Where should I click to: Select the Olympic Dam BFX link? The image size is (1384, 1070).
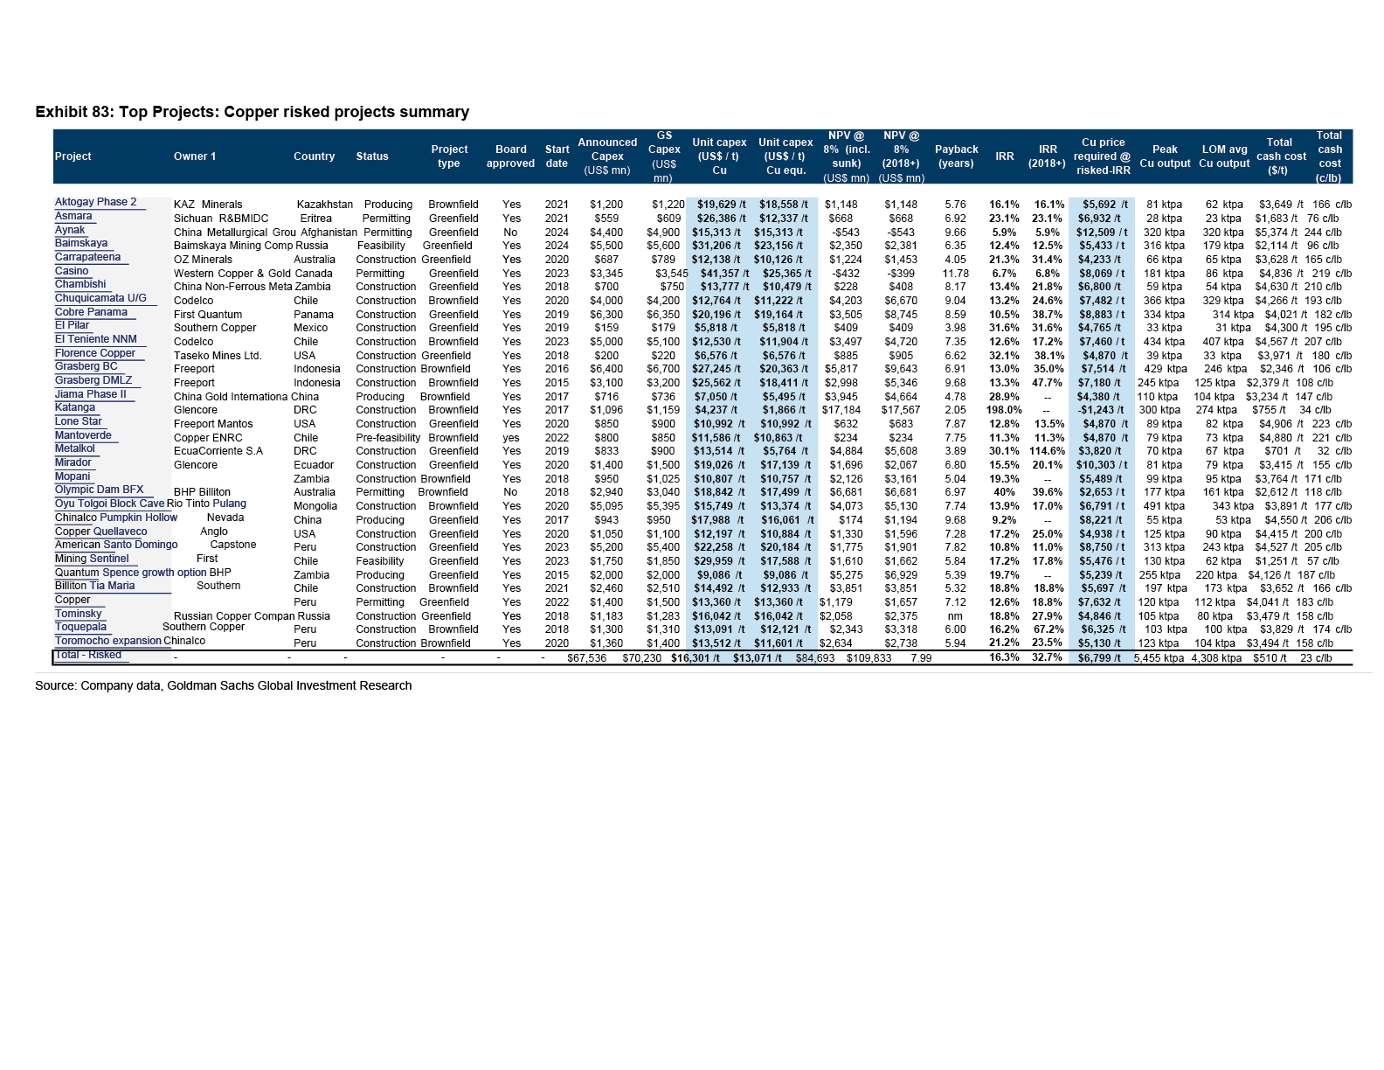(x=99, y=490)
